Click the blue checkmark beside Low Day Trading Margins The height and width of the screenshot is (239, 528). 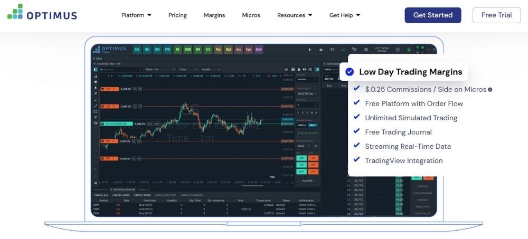coord(350,72)
